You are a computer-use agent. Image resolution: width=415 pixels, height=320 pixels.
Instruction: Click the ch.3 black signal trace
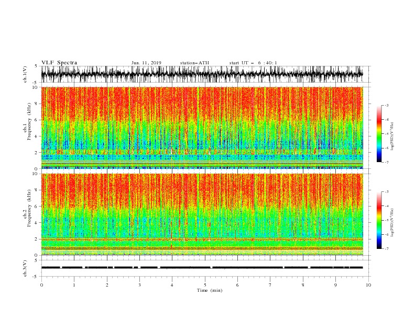[x=202, y=268]
